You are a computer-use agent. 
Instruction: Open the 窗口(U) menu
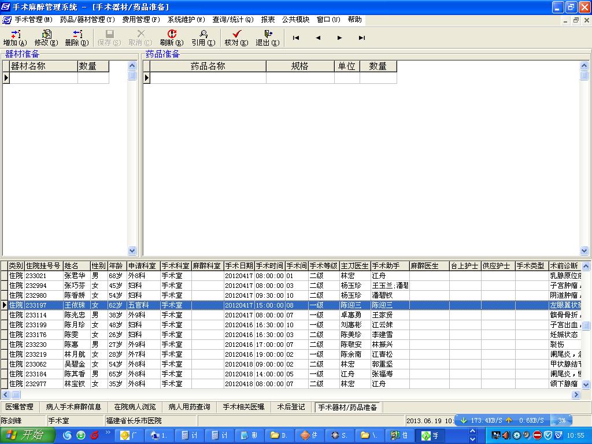pos(328,20)
